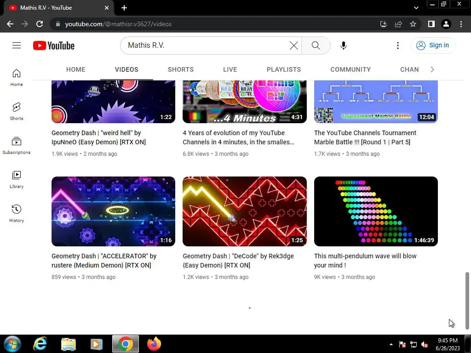471x353 pixels.
Task: Open "4 Years of evolution" video title
Action: point(239,137)
